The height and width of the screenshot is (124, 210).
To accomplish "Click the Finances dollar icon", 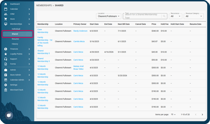I will click(6, 49).
